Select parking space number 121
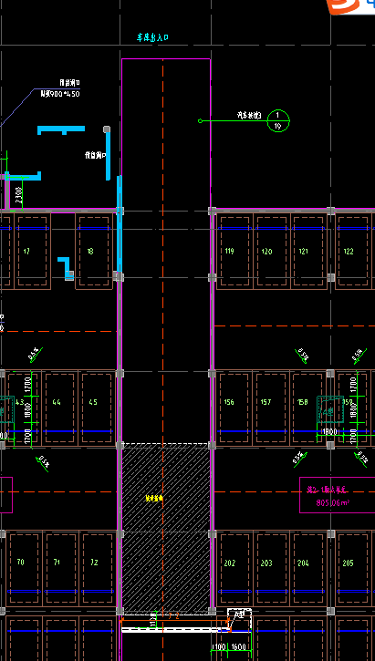Screen dimensions: 375x661 point(303,252)
